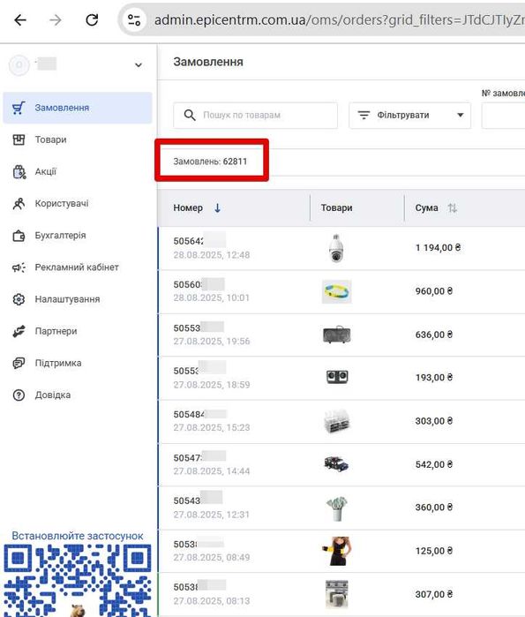Click the app install QR code
The image size is (525, 617).
click(x=78, y=581)
